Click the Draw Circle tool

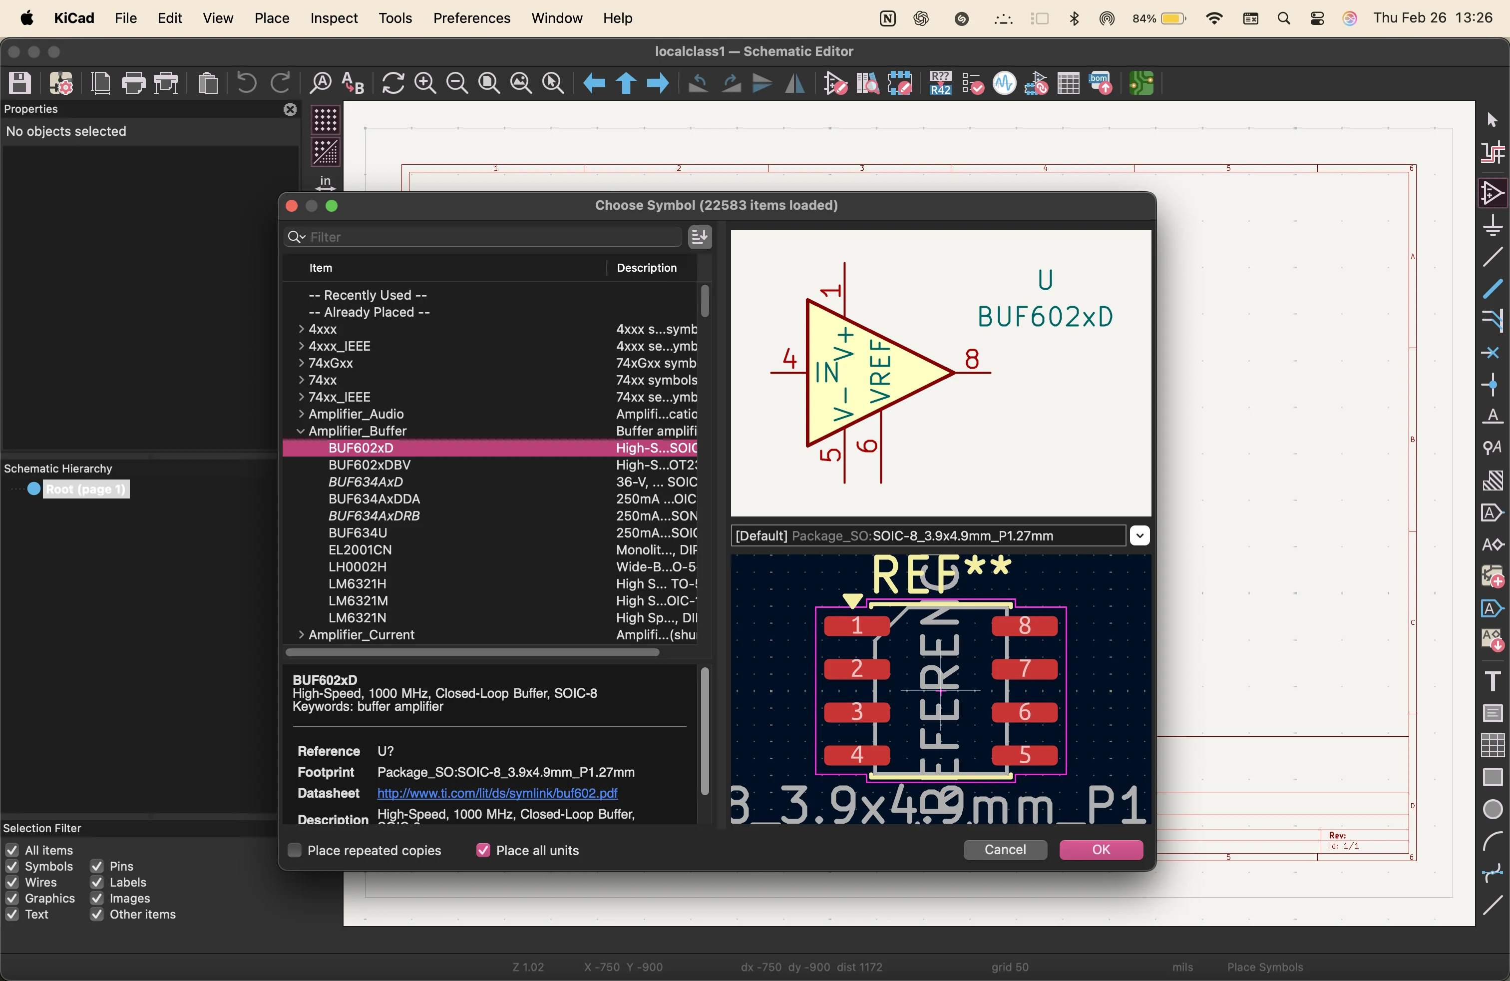coord(1493,810)
